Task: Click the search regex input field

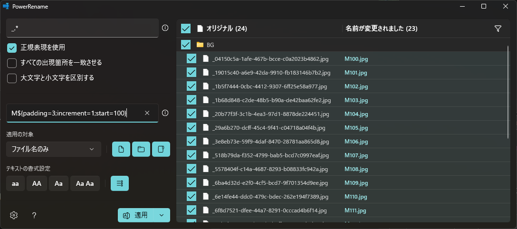Action: (x=82, y=28)
